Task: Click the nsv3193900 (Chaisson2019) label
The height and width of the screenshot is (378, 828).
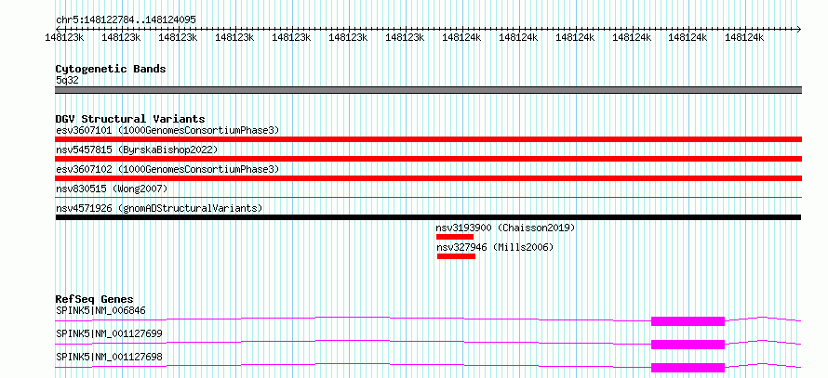Action: point(505,228)
